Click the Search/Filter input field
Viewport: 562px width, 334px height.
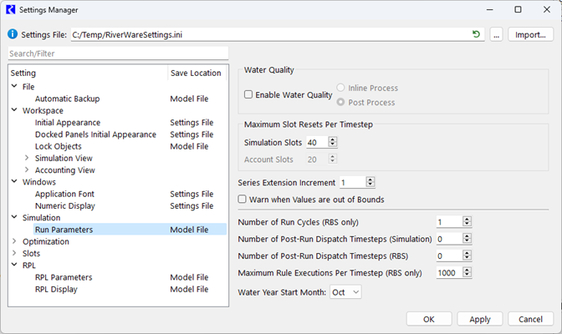point(117,53)
